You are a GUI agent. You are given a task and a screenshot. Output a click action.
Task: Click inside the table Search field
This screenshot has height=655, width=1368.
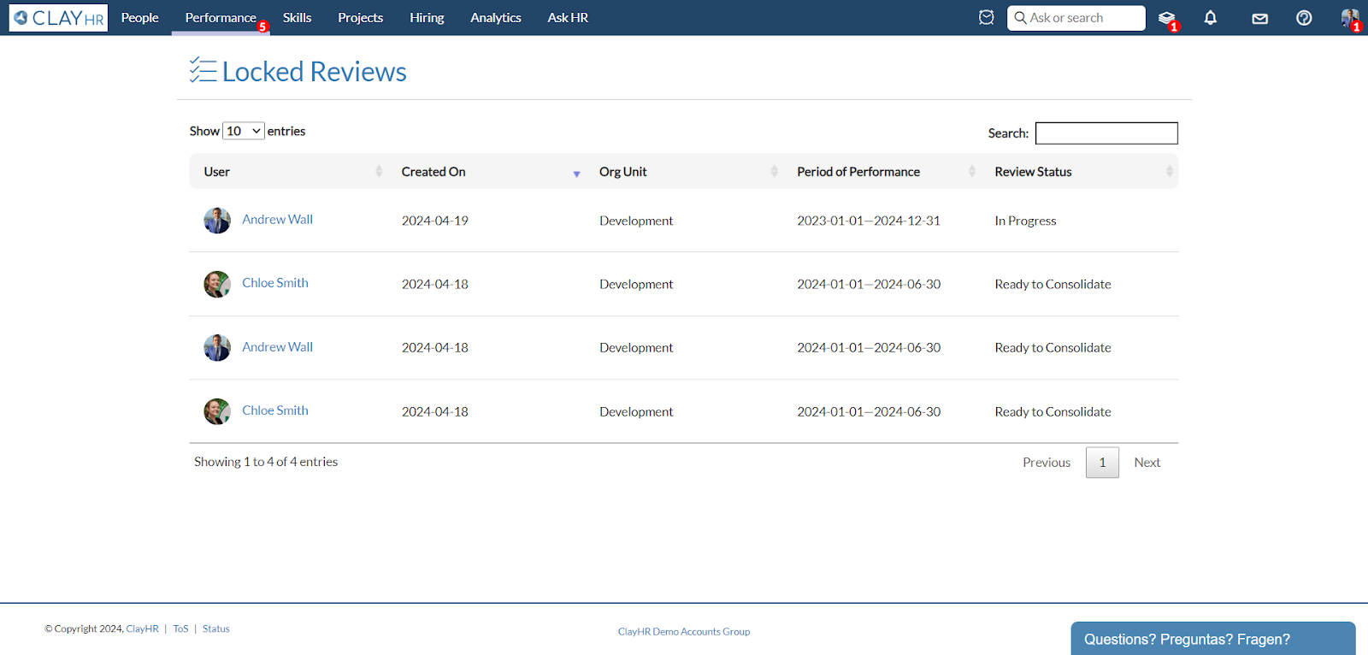[x=1106, y=133]
